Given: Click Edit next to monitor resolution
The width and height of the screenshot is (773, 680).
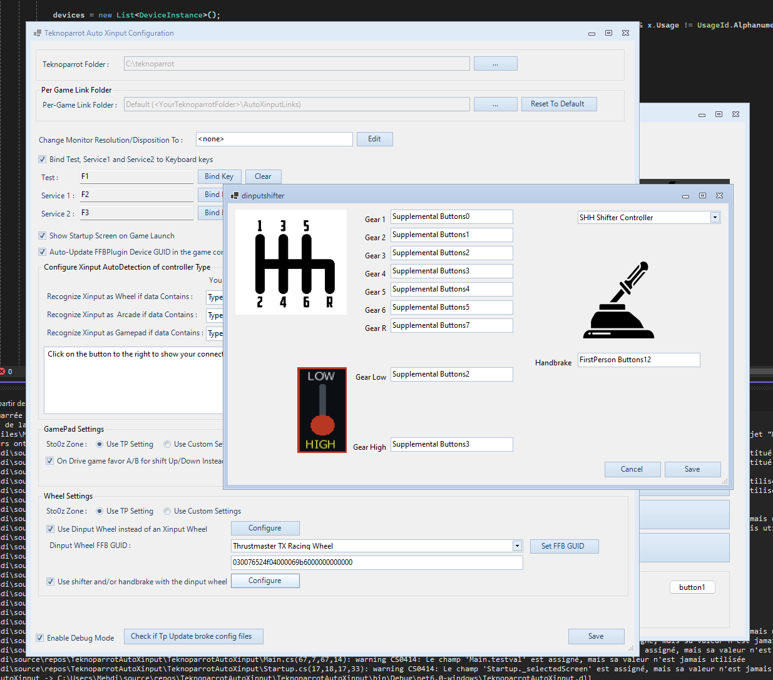Looking at the screenshot, I should tap(375, 139).
